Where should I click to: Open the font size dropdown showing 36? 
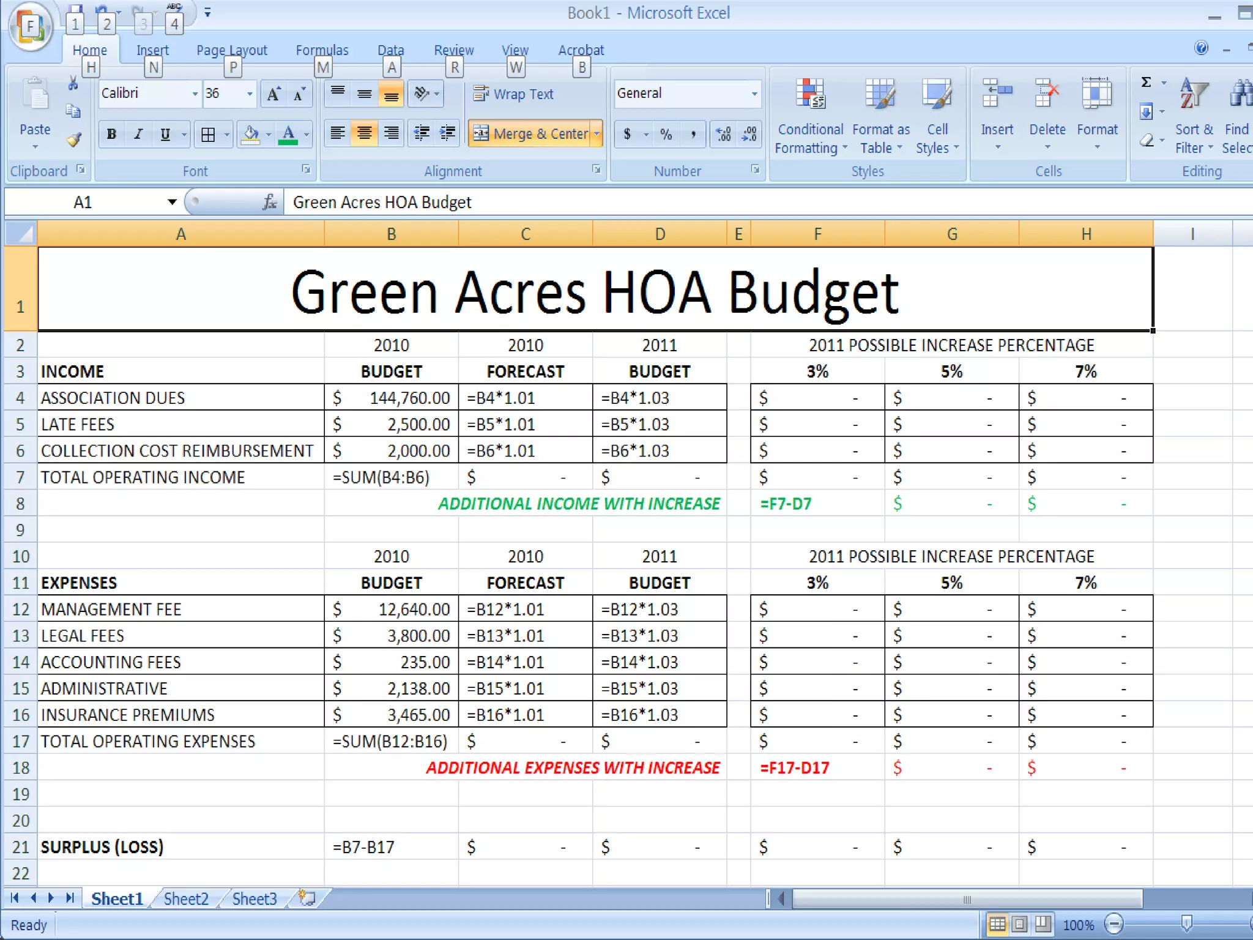250,94
